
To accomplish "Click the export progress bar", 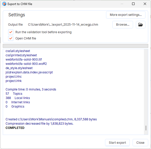I will [x=75, y=46].
